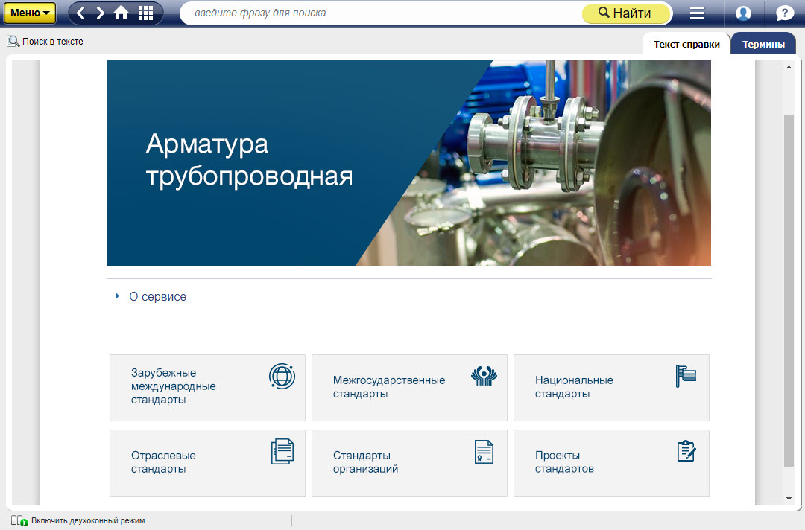Open the hamburger menu icon in top bar

(697, 13)
